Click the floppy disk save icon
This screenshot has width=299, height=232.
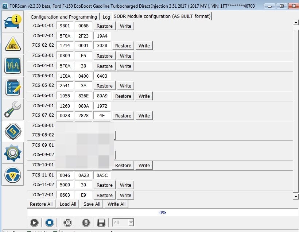tap(101, 223)
